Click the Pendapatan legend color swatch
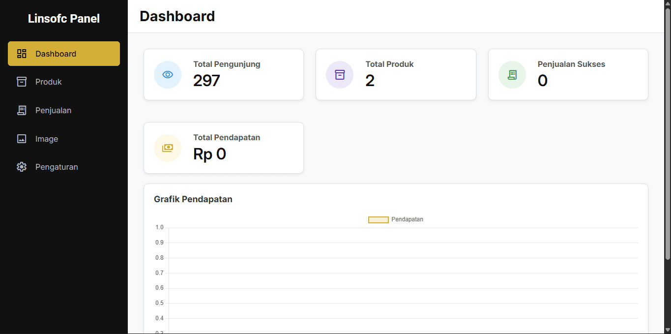The width and height of the screenshot is (671, 334). [379, 220]
